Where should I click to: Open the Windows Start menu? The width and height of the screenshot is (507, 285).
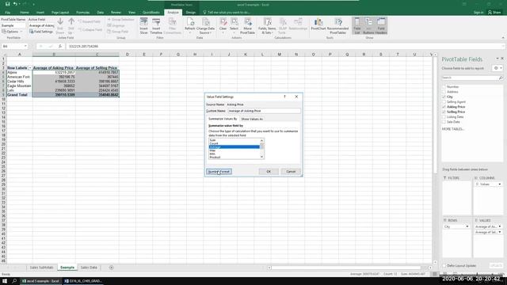(5, 281)
